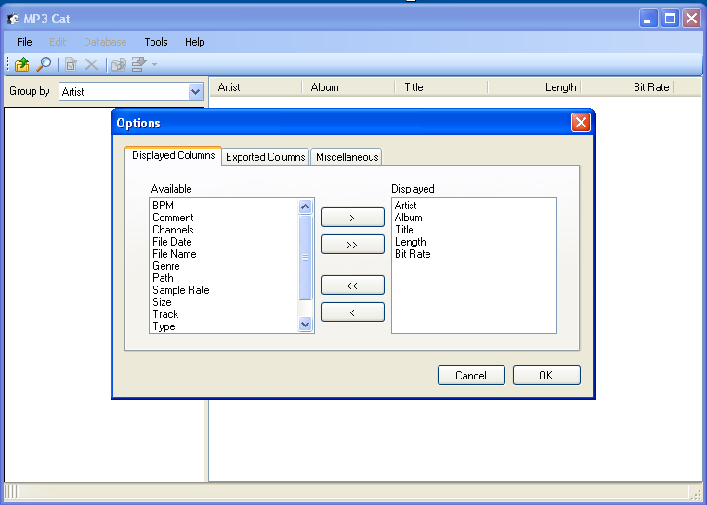This screenshot has height=505, width=707.
Task: Click the toolbar drag handle dots
Action: [7, 64]
